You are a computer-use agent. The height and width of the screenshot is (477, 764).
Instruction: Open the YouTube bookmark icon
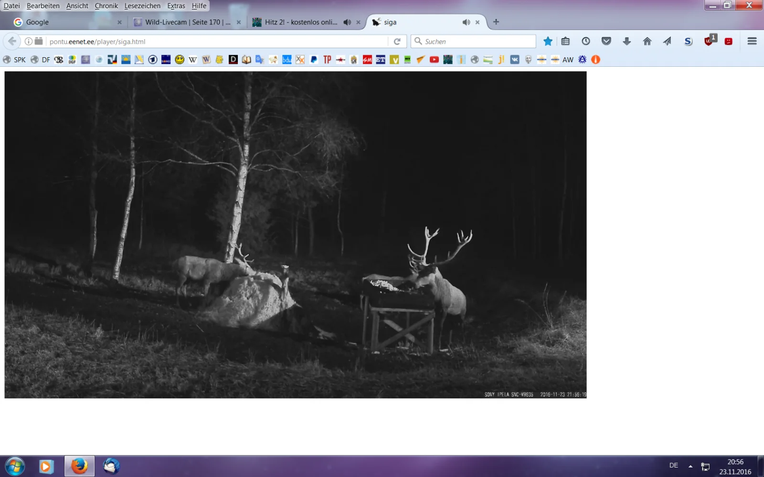click(x=434, y=60)
